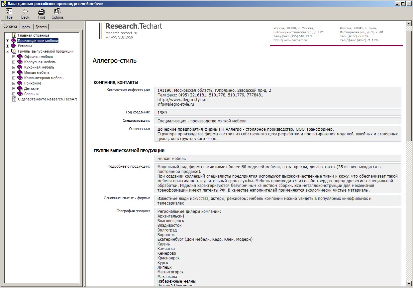This screenshot has width=413, height=288.
Task: Expand the Офисная мебель node
Action: 14,57
